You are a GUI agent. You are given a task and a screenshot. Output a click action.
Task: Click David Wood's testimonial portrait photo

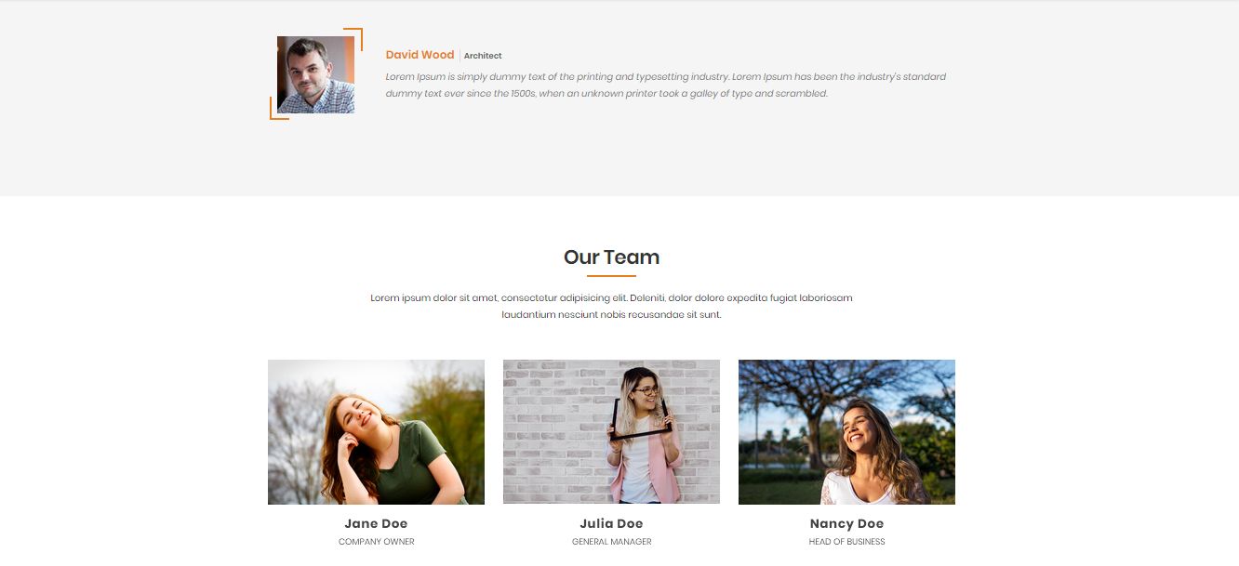(x=315, y=74)
